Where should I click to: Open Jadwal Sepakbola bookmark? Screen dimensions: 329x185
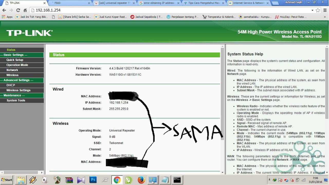point(147,17)
